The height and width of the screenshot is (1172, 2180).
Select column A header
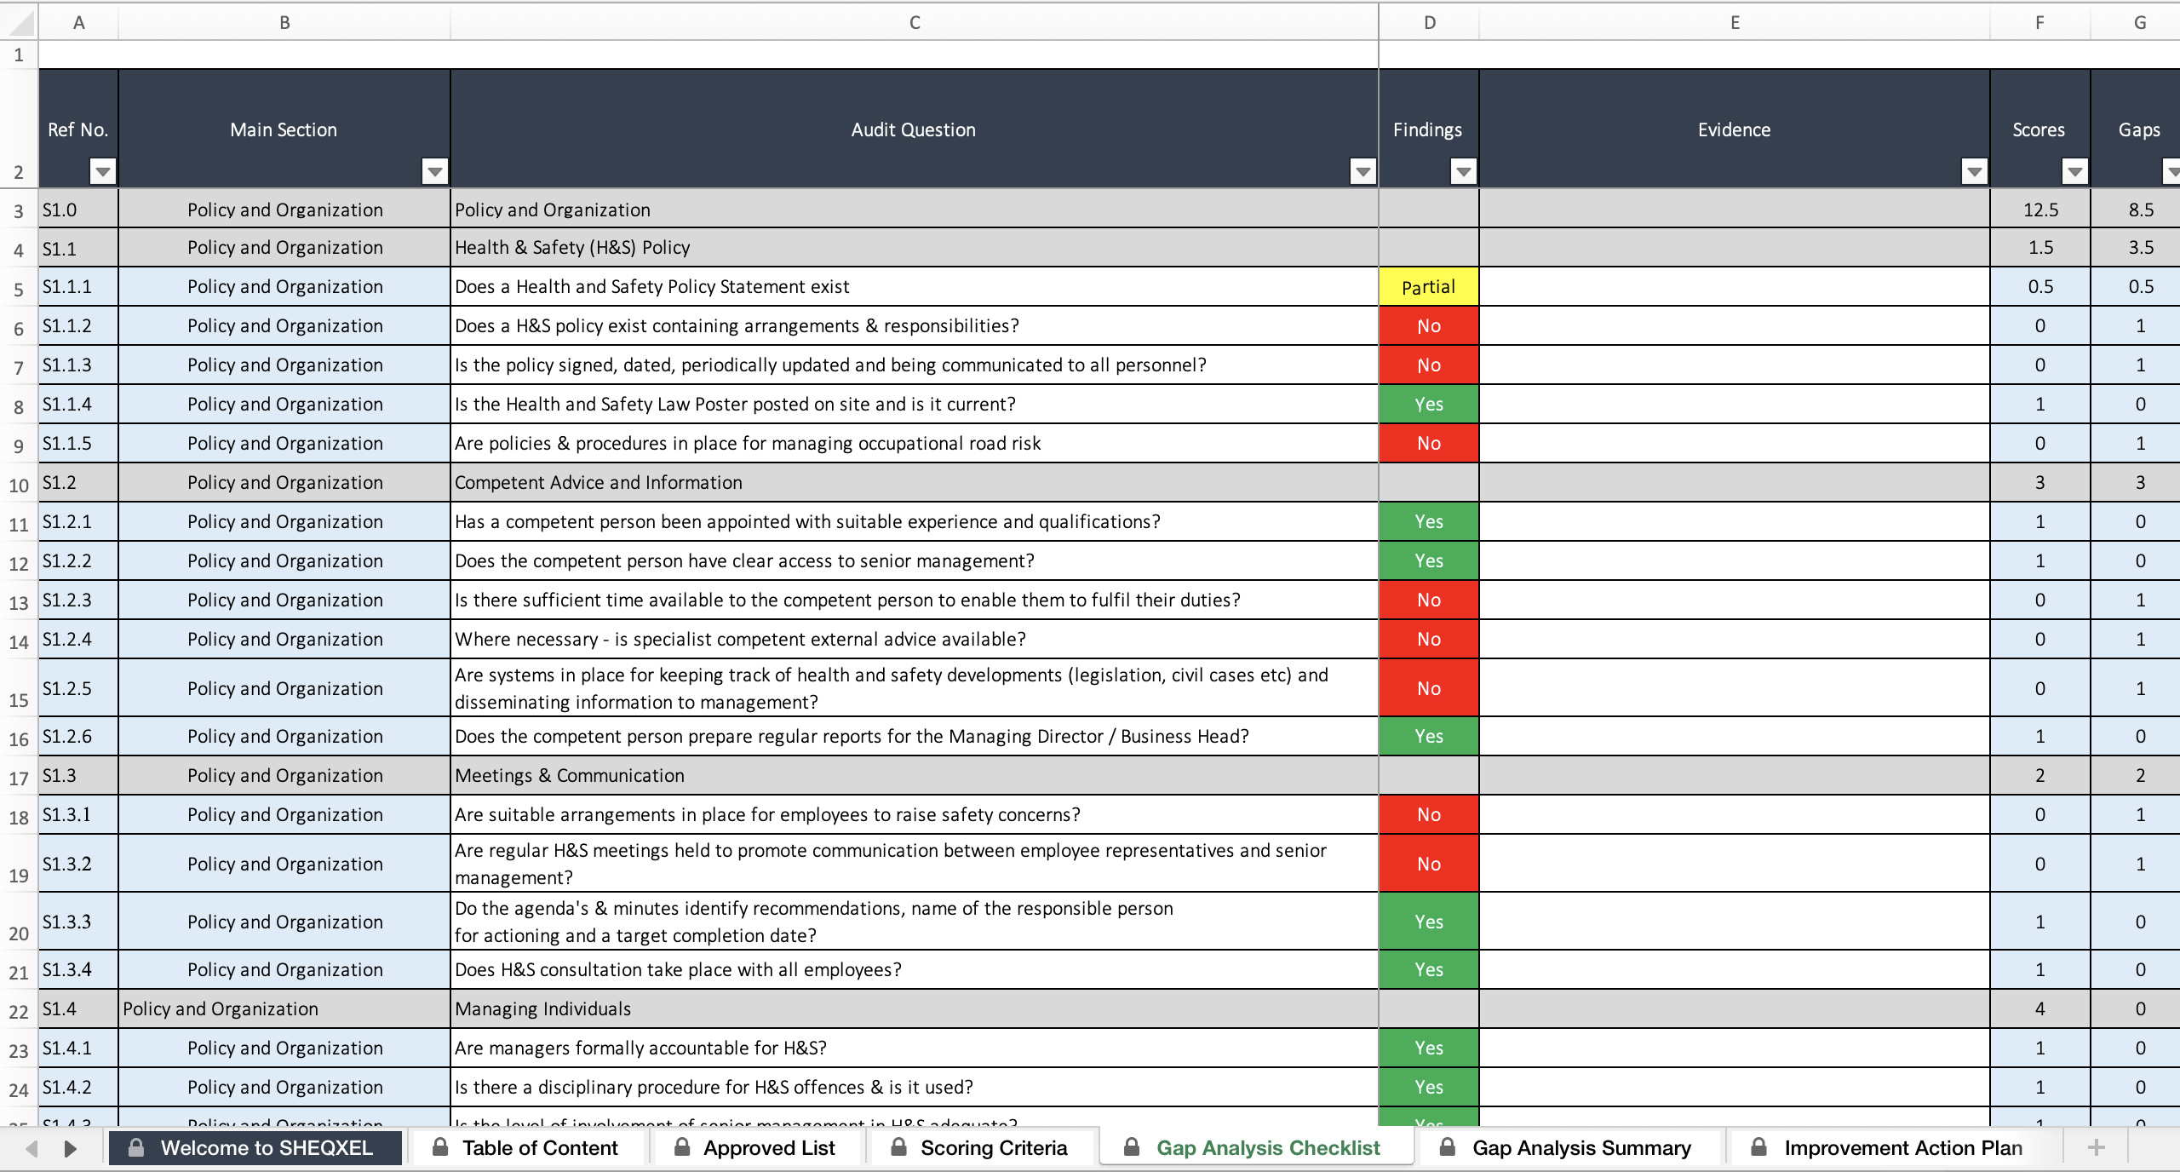click(x=78, y=22)
